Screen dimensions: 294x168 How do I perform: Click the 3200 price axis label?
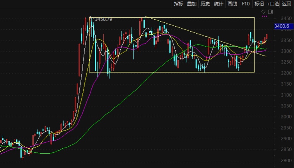[286, 73]
